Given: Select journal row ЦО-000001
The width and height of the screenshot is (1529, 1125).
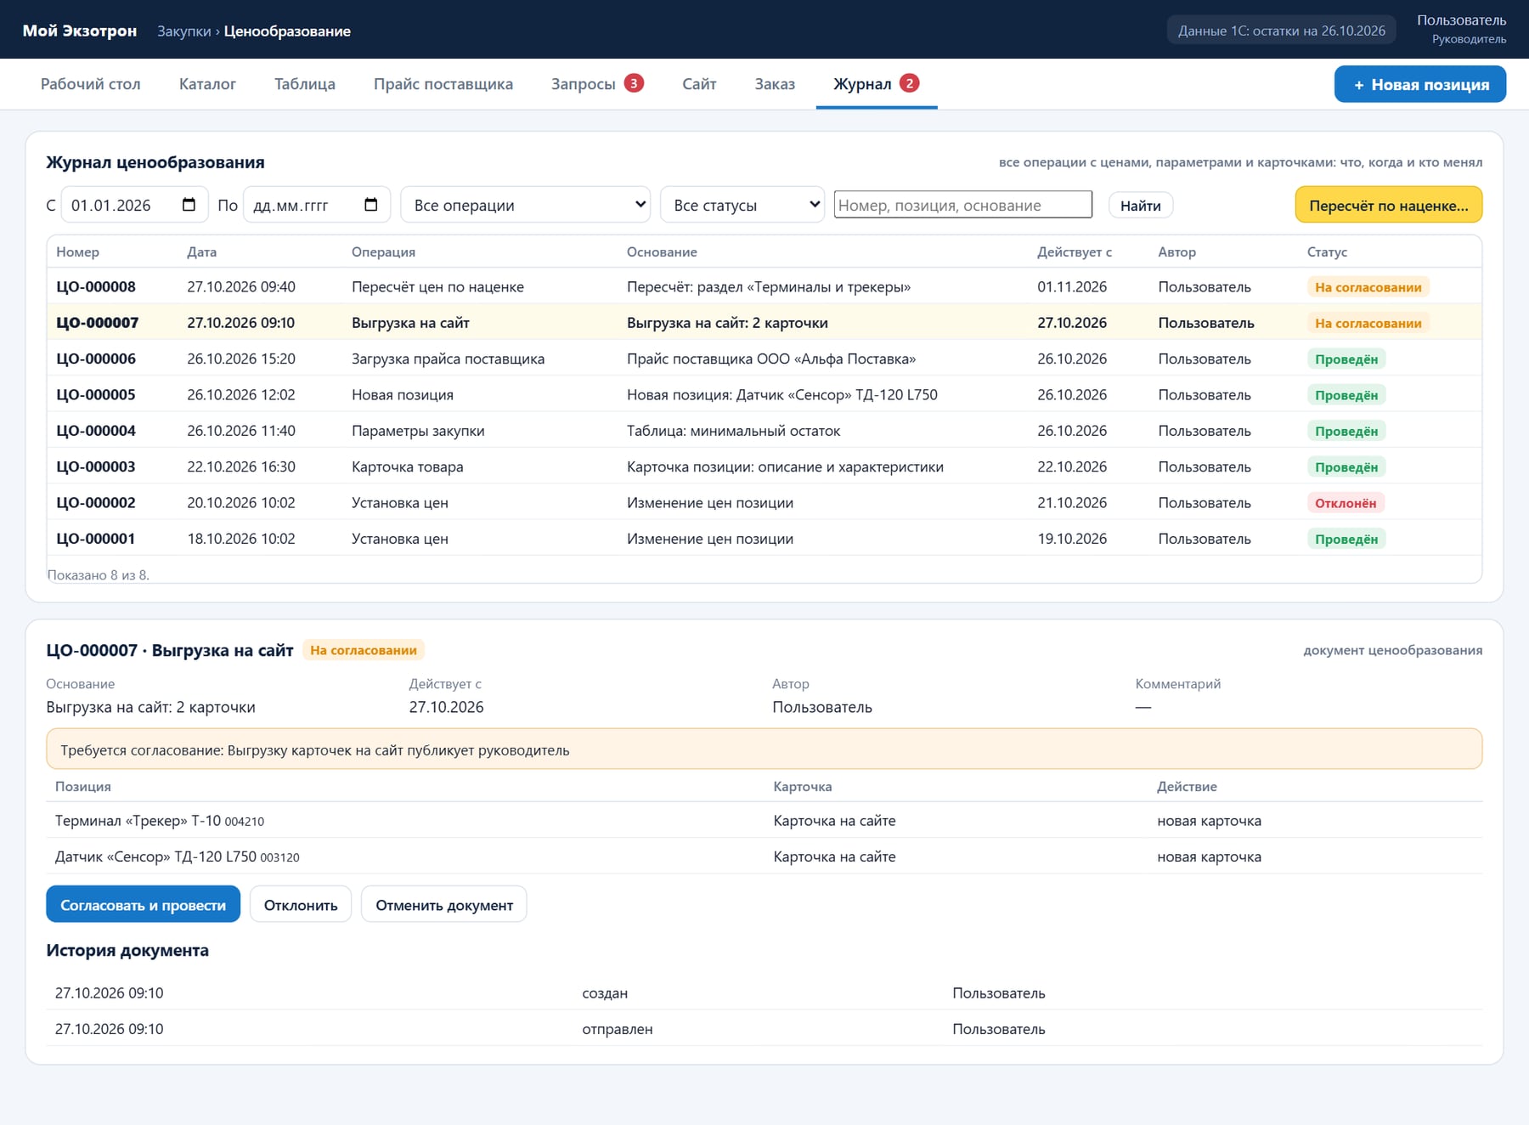Looking at the screenshot, I should coord(764,538).
